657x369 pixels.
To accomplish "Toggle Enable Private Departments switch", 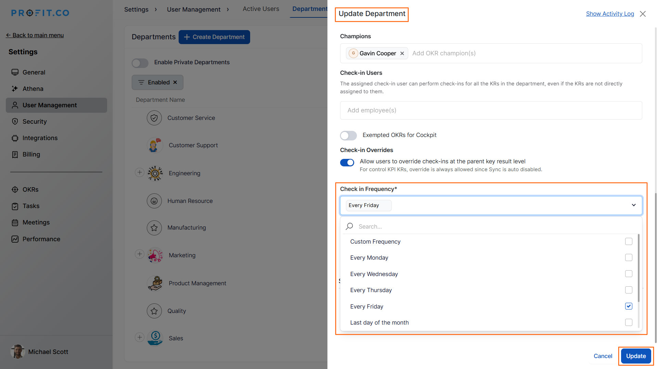I will [140, 63].
